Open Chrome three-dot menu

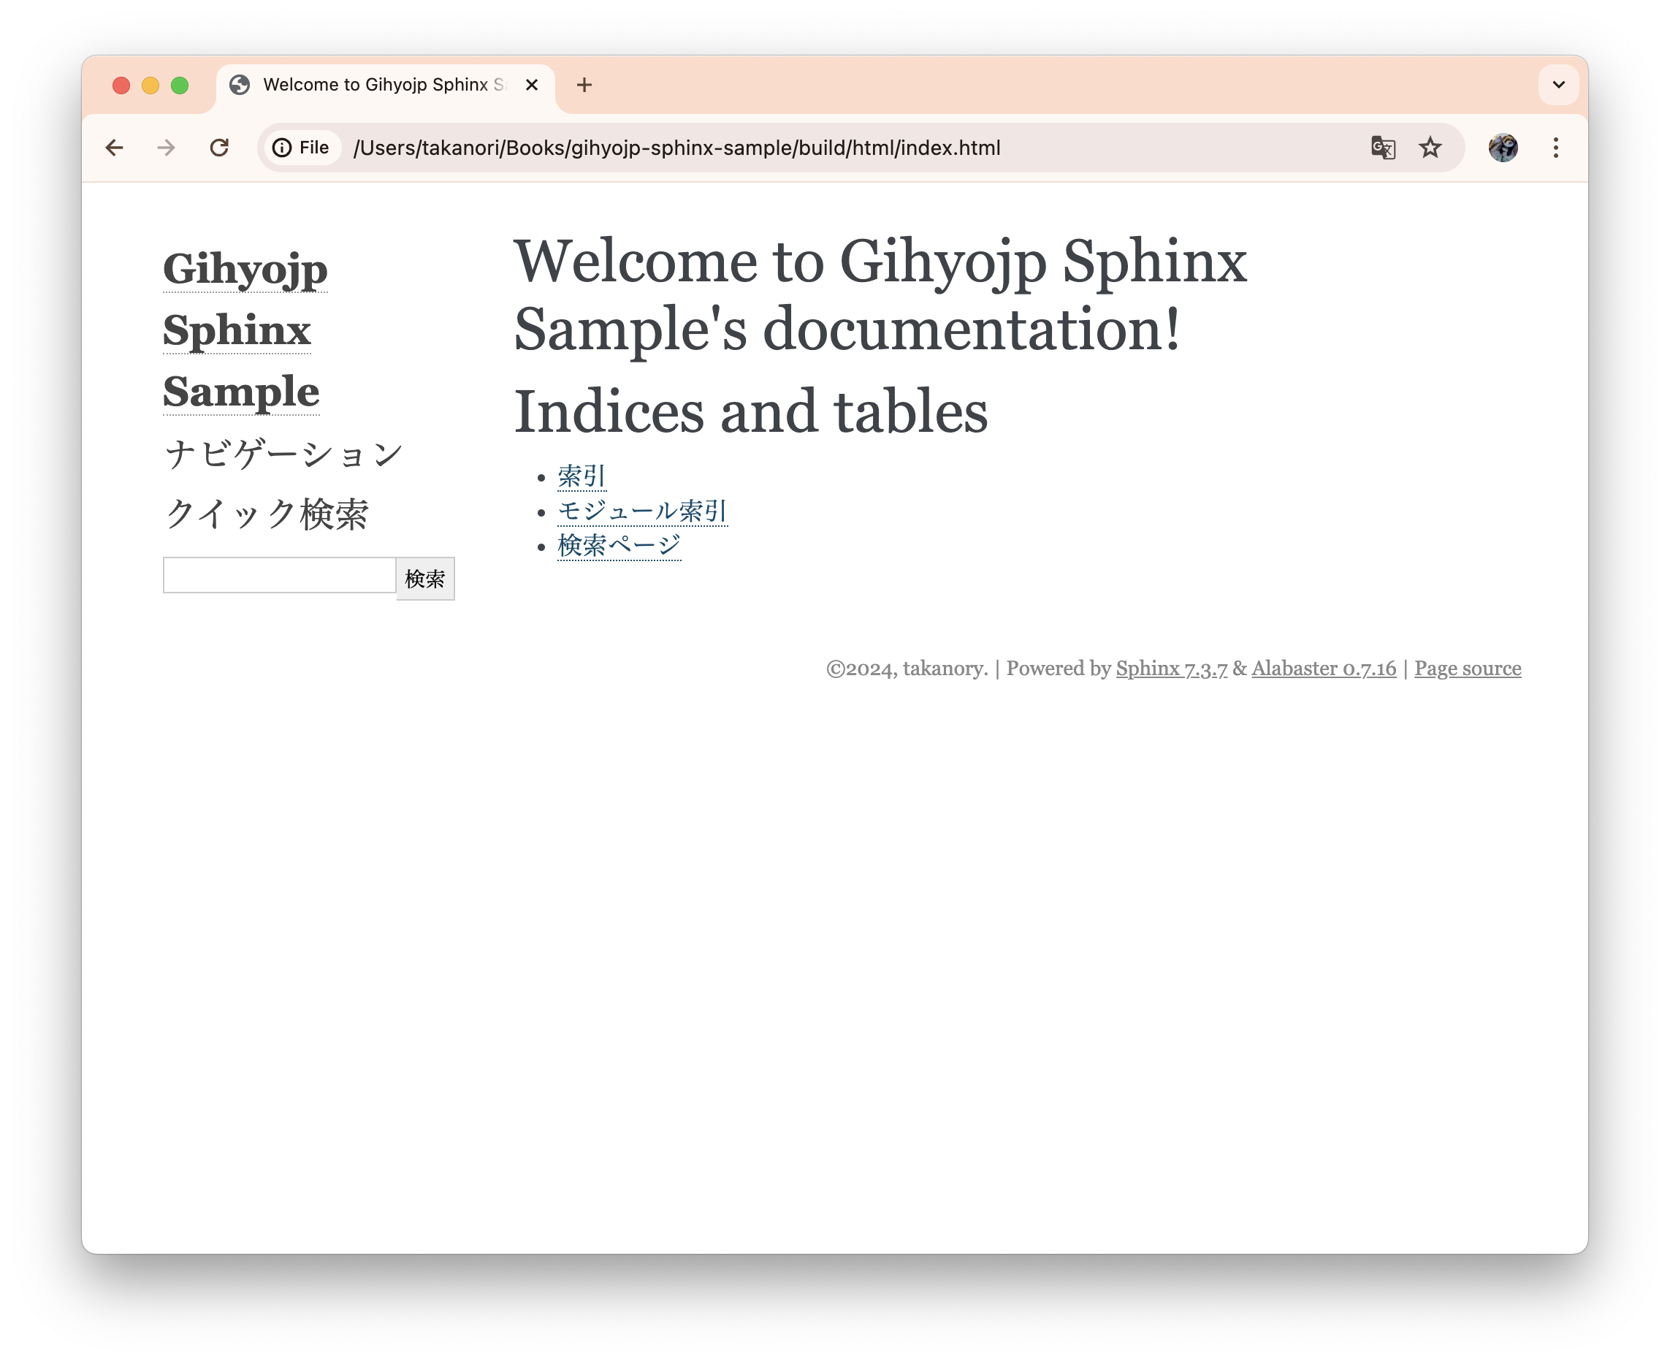[1555, 148]
